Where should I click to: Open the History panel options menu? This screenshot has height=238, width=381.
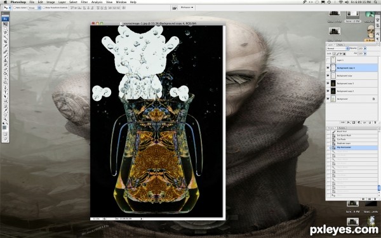(378, 128)
